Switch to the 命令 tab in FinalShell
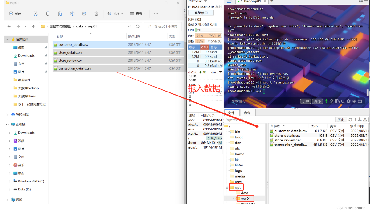This screenshot has height=213, width=370. point(247,113)
